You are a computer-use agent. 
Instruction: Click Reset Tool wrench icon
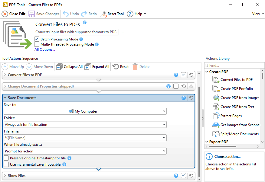coord(103,14)
